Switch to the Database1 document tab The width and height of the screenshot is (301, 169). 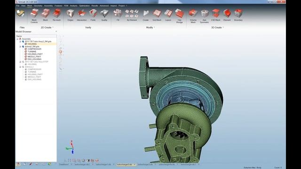64,164
